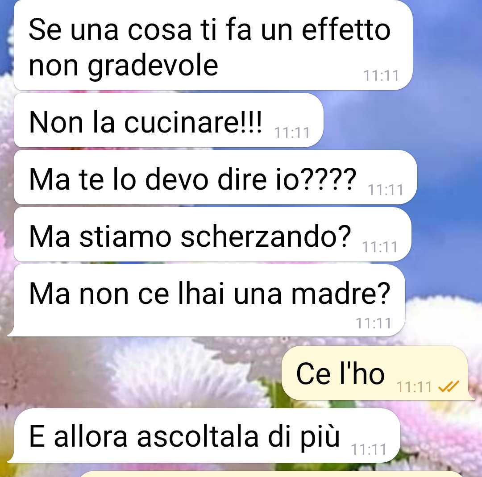The height and width of the screenshot is (477, 482).
Task: Tap the timestamp beside "Ma stiamo scherzando?"
Action: 380,247
